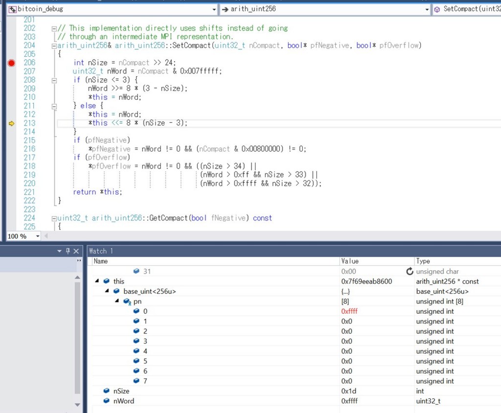
Task: Click the red 0xffff value of pn[0]
Action: [x=349, y=311]
